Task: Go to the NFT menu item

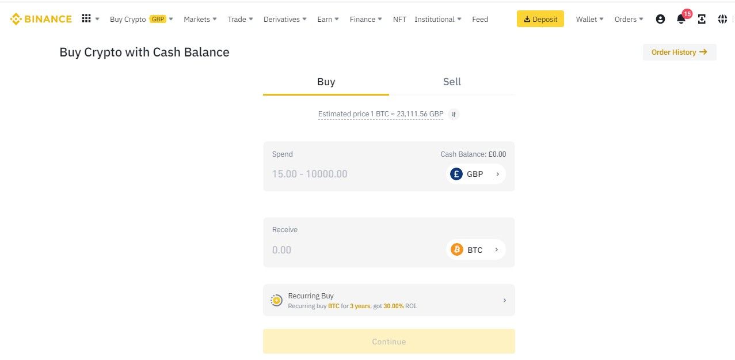Action: point(399,19)
